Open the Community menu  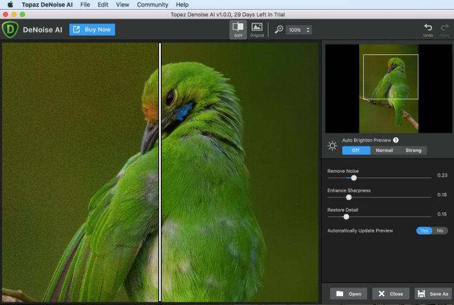tap(152, 5)
